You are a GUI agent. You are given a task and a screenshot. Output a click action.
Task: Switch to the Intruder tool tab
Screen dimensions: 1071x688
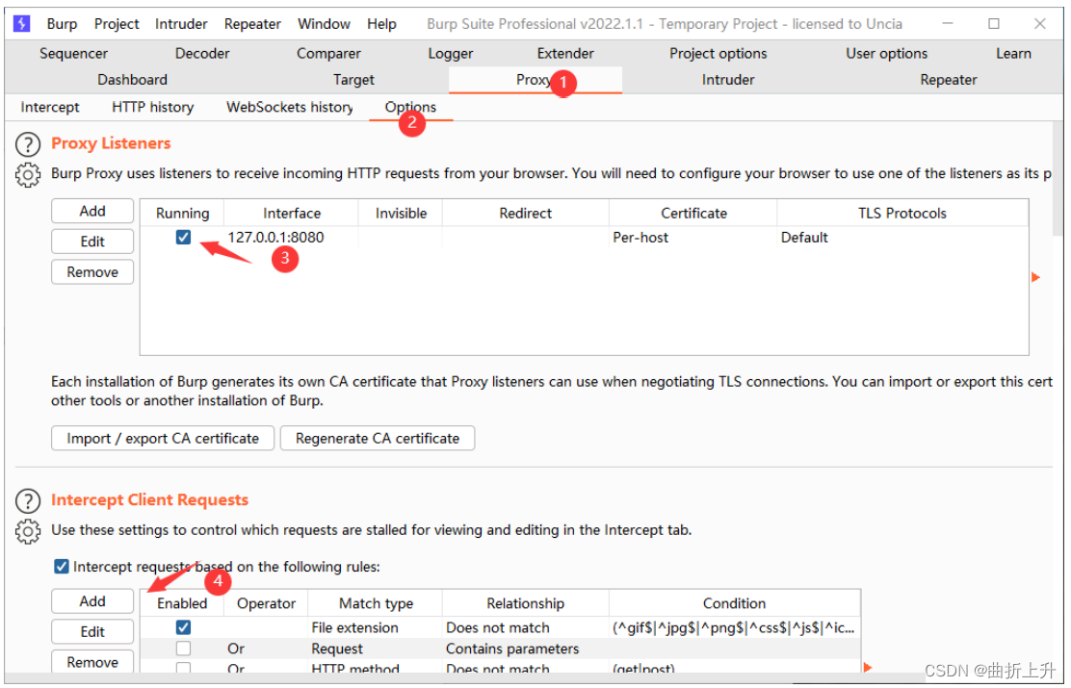coord(728,80)
